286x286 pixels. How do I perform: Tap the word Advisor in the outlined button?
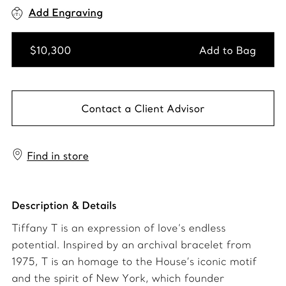[x=186, y=109]
